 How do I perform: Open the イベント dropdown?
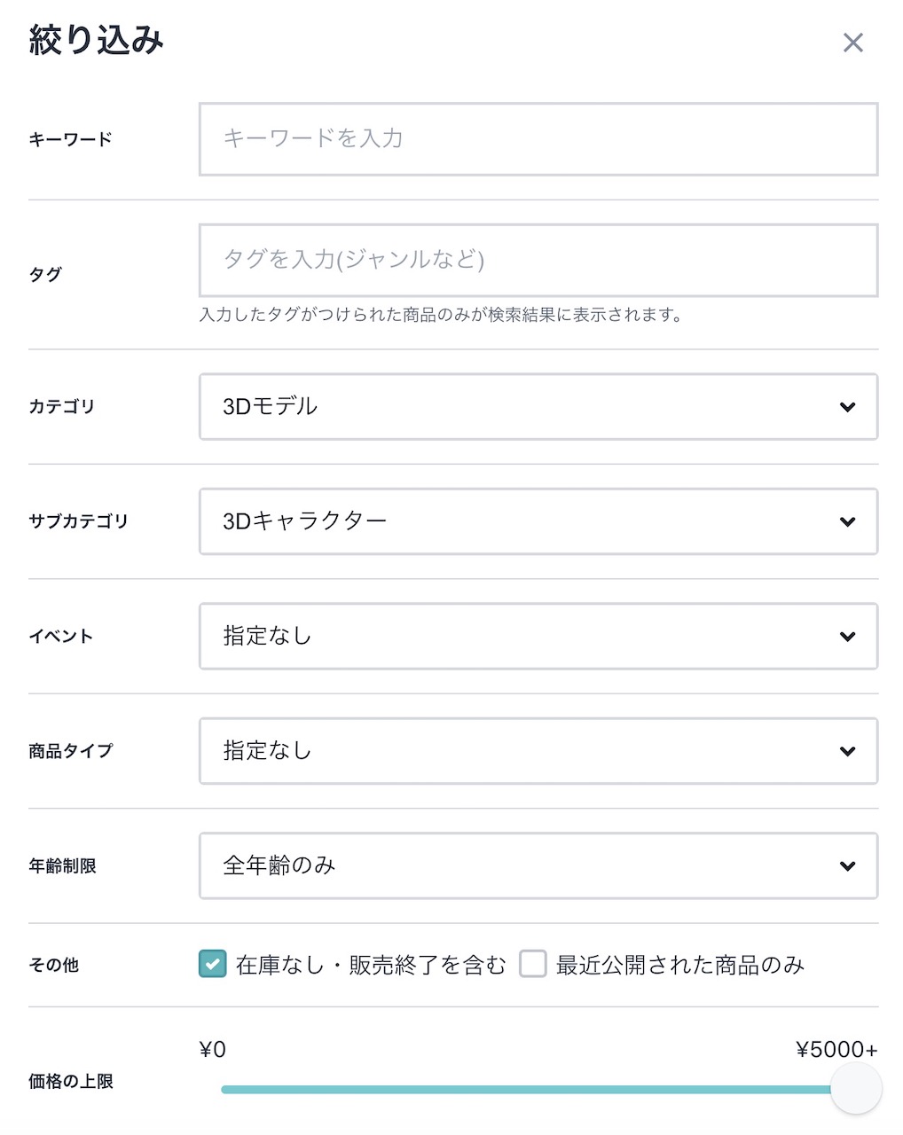click(537, 636)
